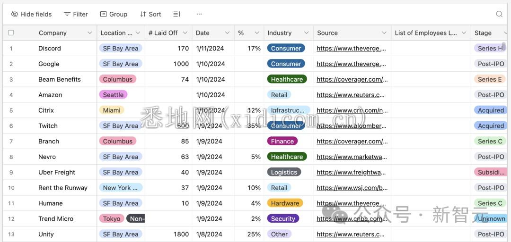Image resolution: width=511 pixels, height=242 pixels.
Task: Open the Date column dropdown arrow
Action: [227, 33]
